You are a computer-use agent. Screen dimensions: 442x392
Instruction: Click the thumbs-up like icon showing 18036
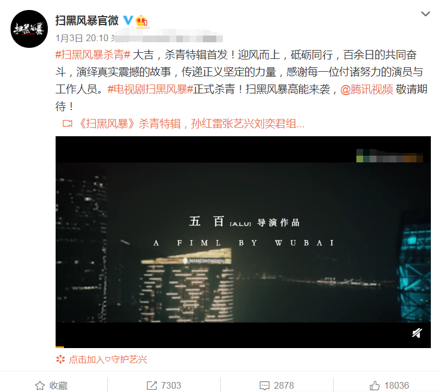point(375,385)
